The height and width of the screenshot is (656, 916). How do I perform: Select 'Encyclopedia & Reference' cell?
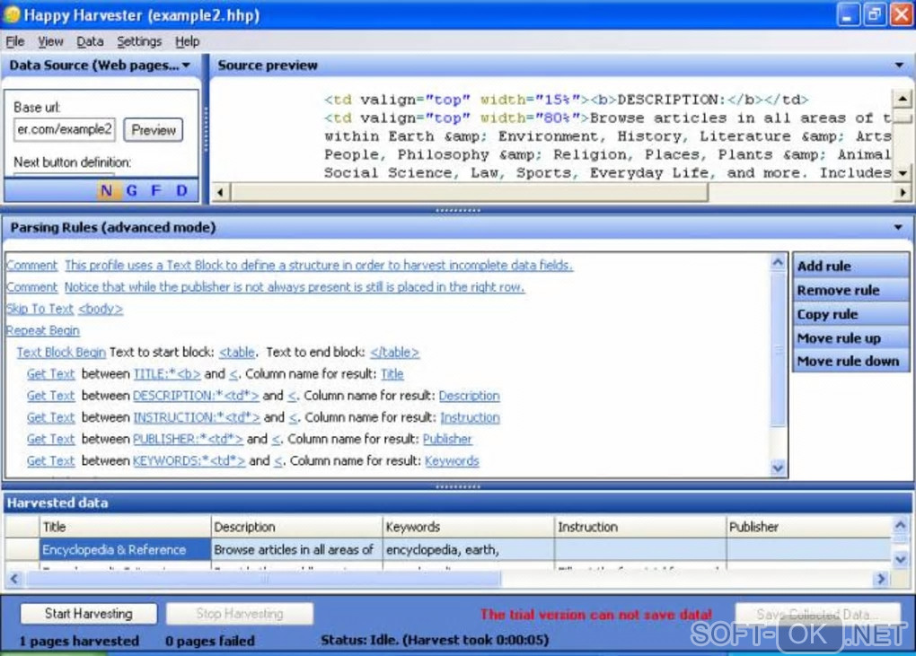[x=125, y=549]
